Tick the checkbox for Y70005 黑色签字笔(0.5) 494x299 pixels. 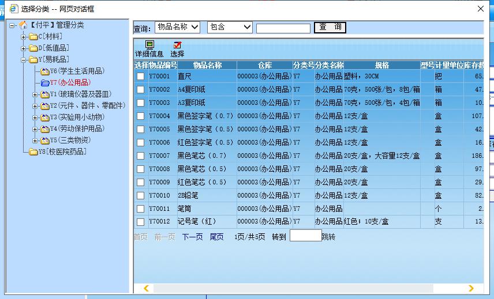click(140, 129)
